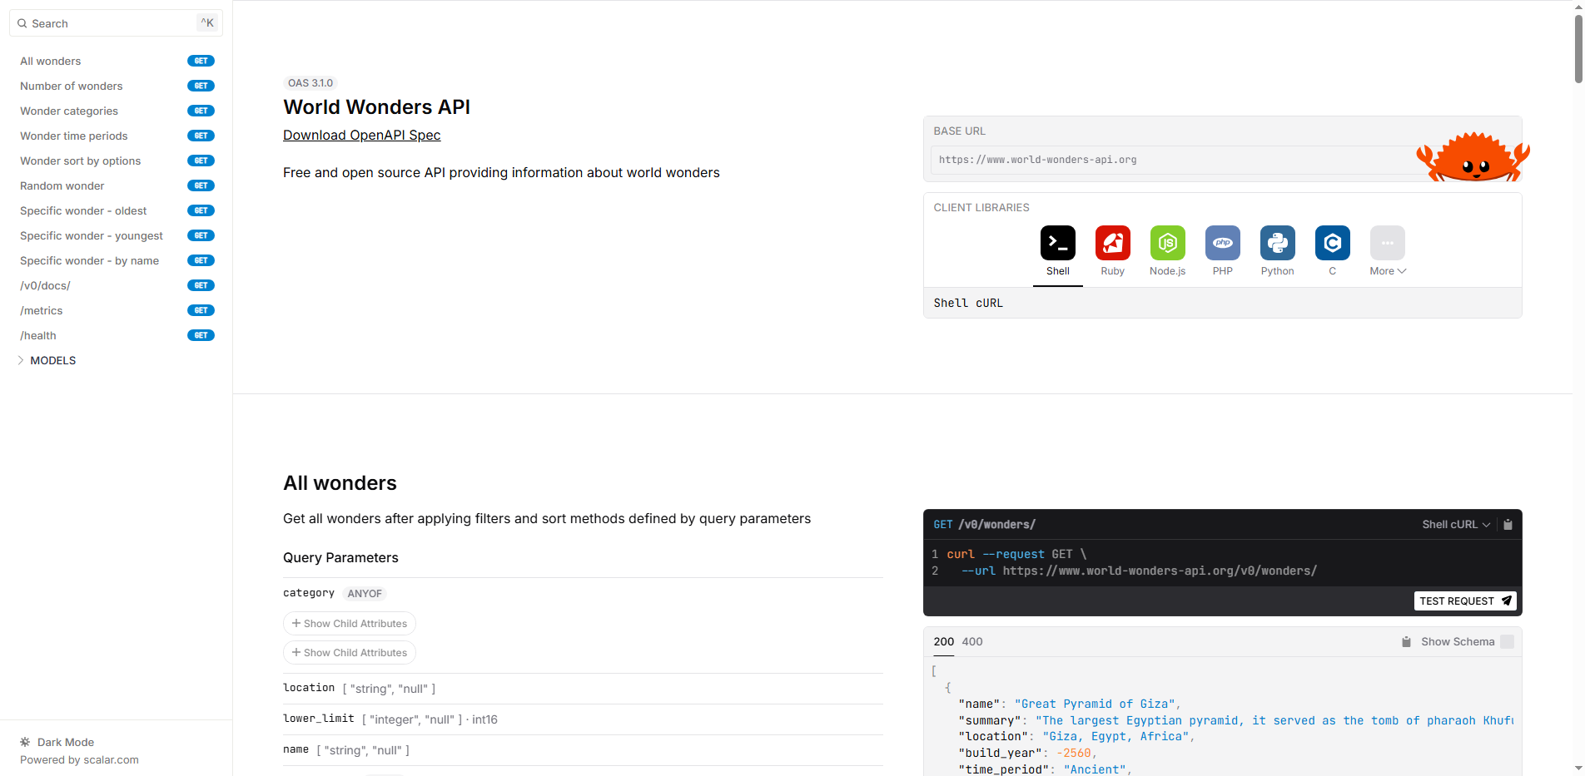The image size is (1585, 776).
Task: Open More client libraries menu
Action: coord(1387,251)
